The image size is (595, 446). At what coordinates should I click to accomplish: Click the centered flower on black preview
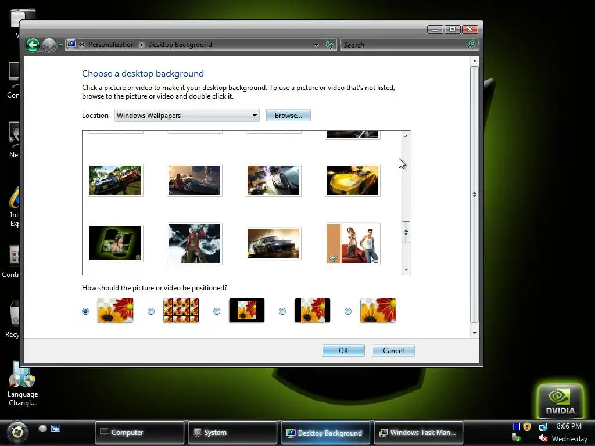click(x=246, y=310)
